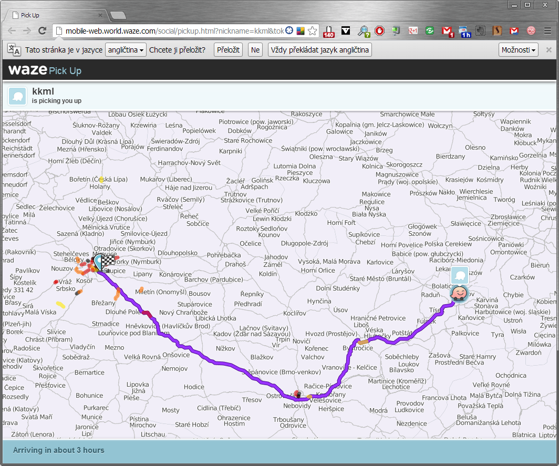Image resolution: width=559 pixels, height=466 pixels.
Task: Click the Karviná map label
Action: (487, 300)
